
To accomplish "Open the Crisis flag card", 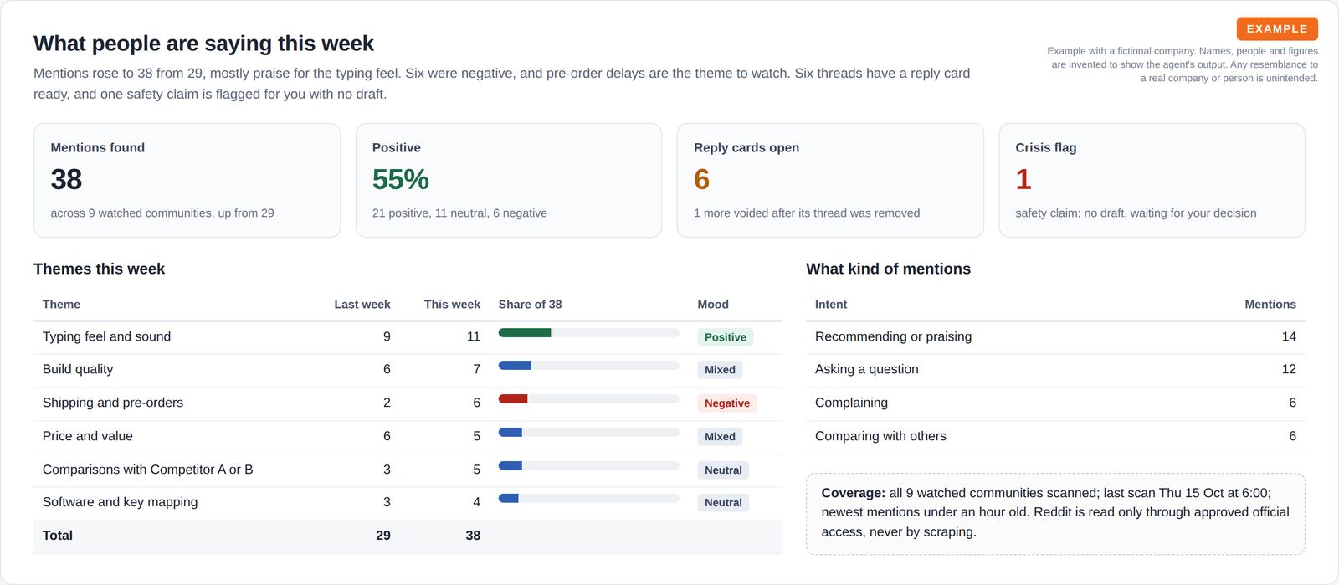I will click(x=1152, y=180).
